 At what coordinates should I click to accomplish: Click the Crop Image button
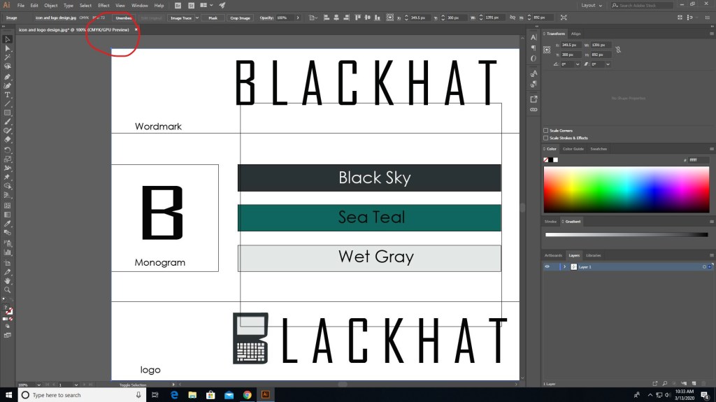pos(240,17)
